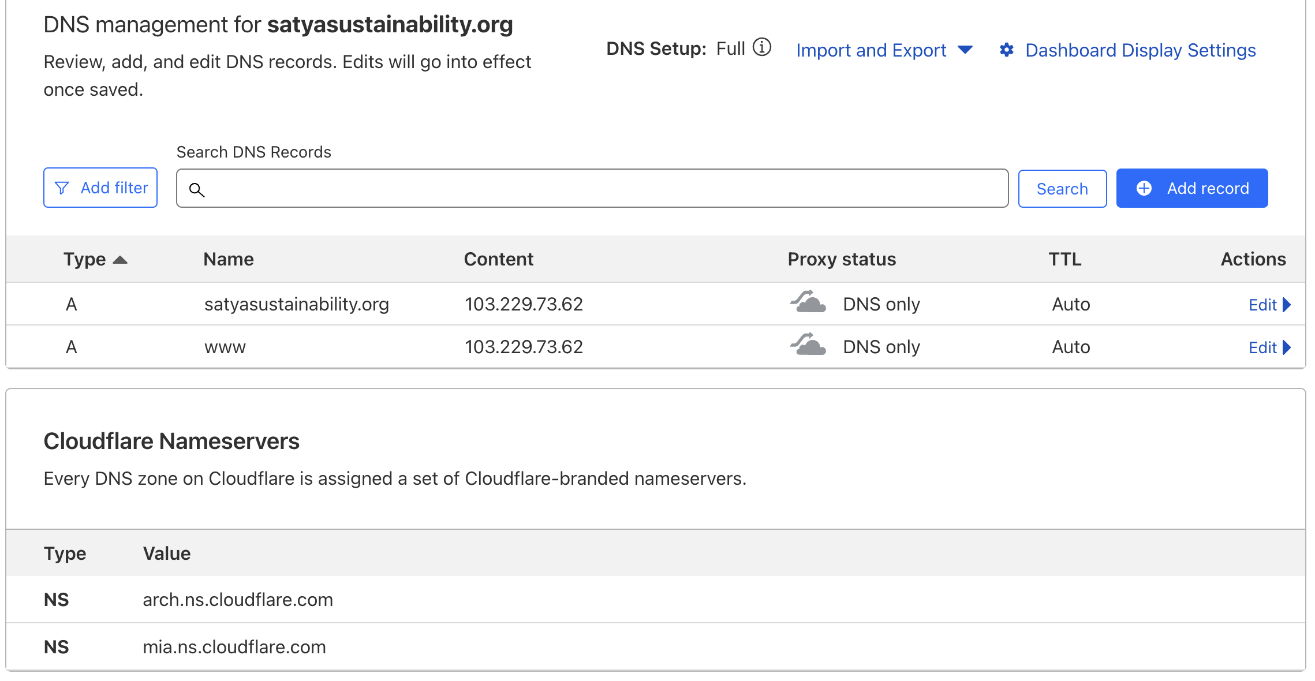Click satyasustainability.org in Name column
This screenshot has height=681, width=1315.
click(x=297, y=304)
